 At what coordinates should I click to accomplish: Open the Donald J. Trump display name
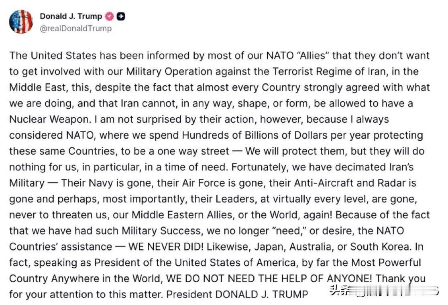(x=71, y=16)
